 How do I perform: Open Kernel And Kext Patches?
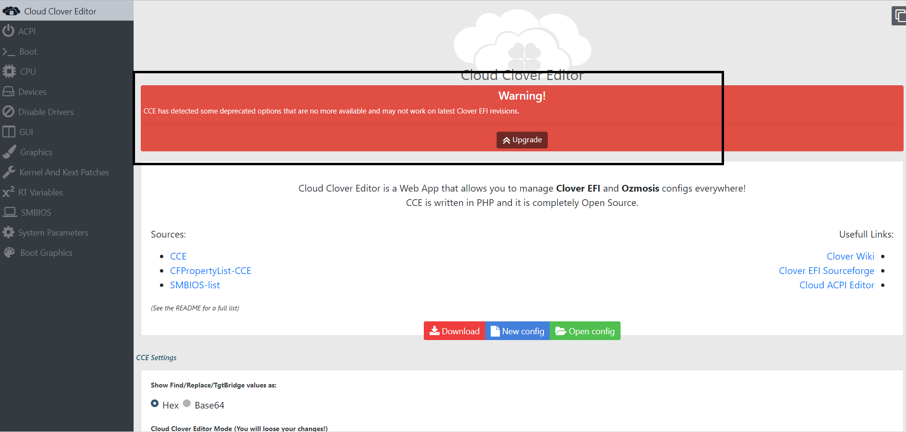67,172
